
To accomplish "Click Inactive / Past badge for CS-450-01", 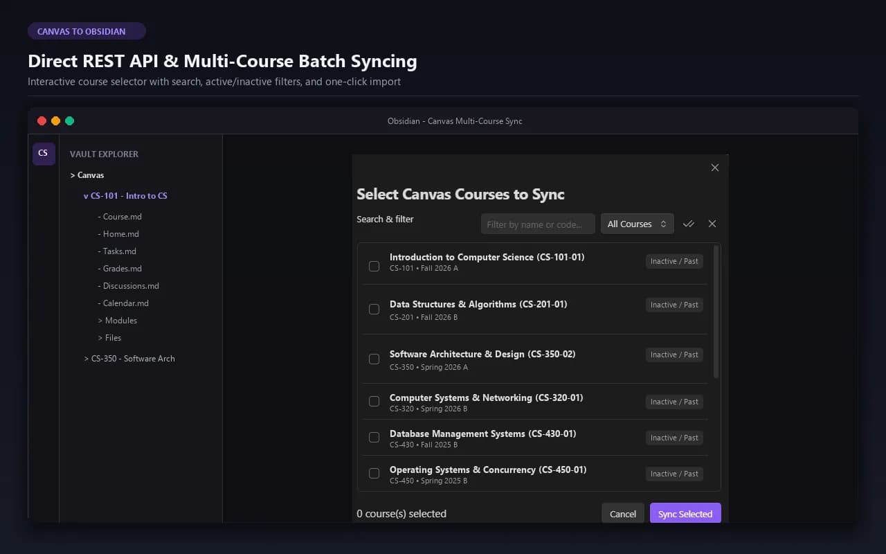I will 674,474.
